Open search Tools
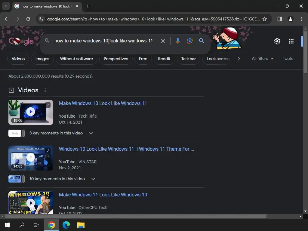This screenshot has width=308, height=231. [288, 59]
